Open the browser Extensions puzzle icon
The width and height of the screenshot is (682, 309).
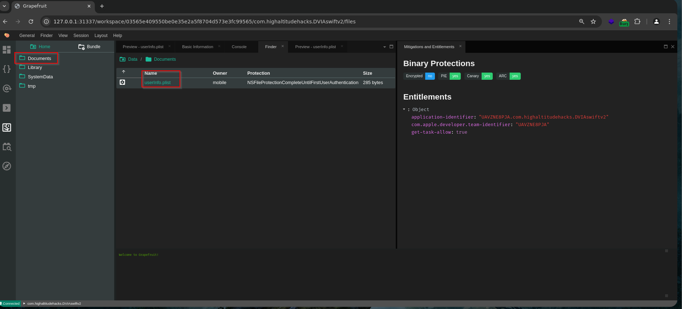[637, 22]
